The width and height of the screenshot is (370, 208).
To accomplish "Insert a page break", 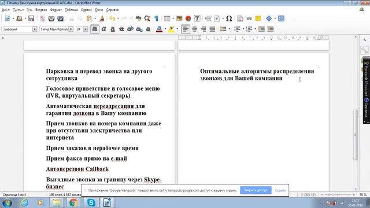I will click(208, 18).
